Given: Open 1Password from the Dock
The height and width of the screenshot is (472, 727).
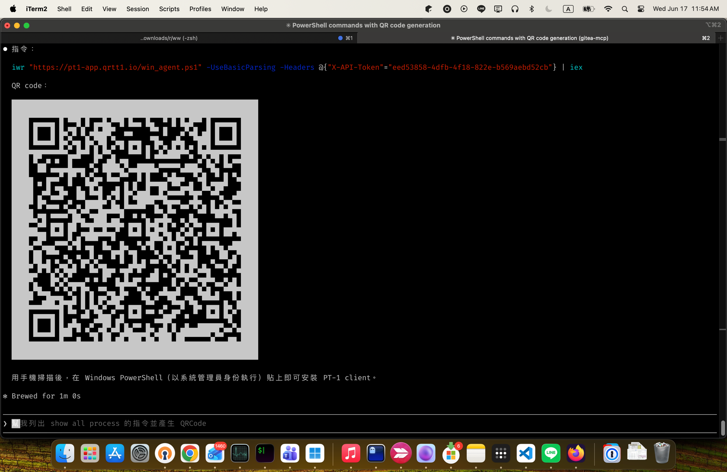Looking at the screenshot, I should (x=612, y=453).
